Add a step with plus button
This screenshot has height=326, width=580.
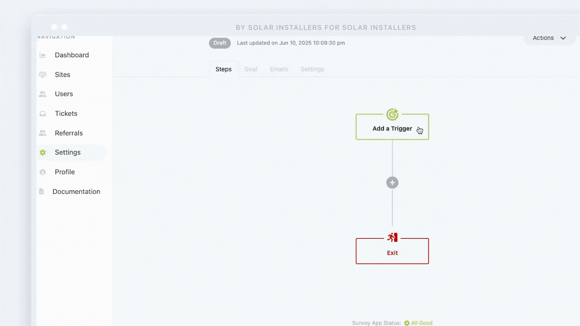tap(392, 183)
